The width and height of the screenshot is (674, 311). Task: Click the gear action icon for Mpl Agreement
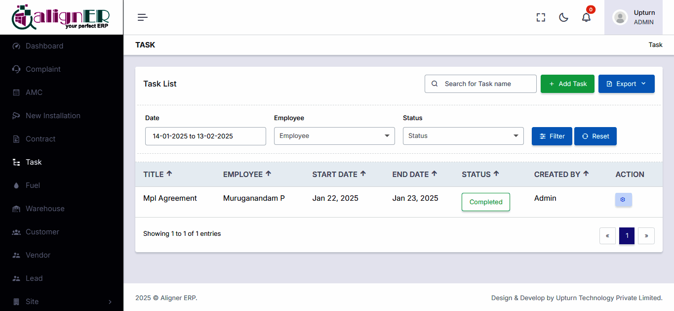(x=623, y=200)
